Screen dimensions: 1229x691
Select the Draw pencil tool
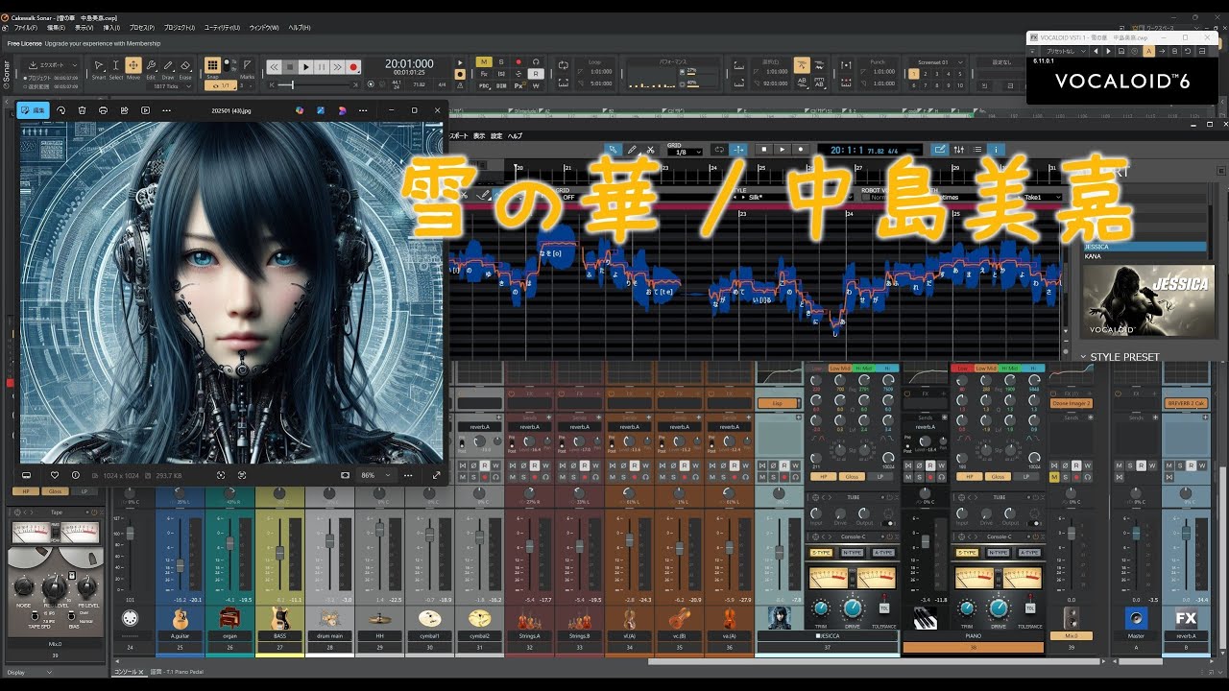point(168,67)
